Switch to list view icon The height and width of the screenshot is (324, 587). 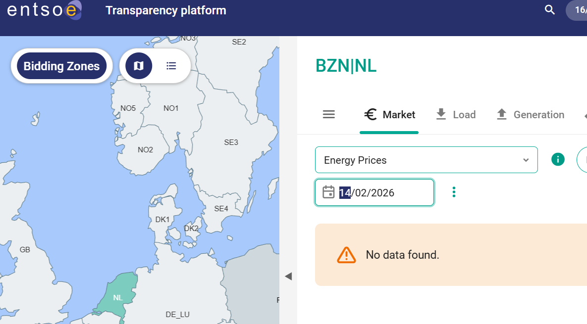point(171,66)
